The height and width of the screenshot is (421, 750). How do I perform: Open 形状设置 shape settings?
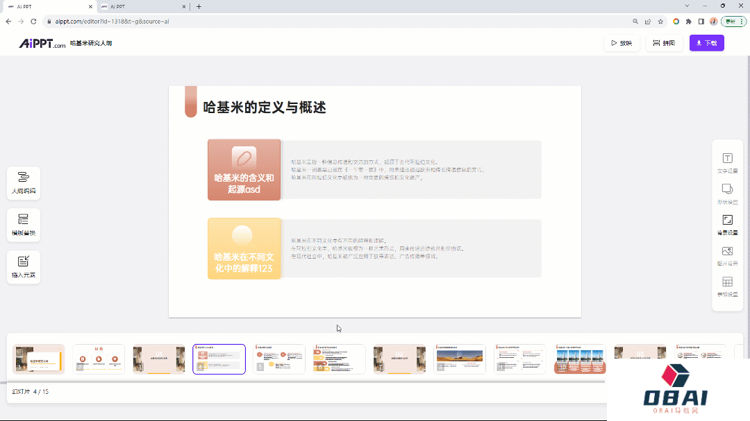click(727, 193)
